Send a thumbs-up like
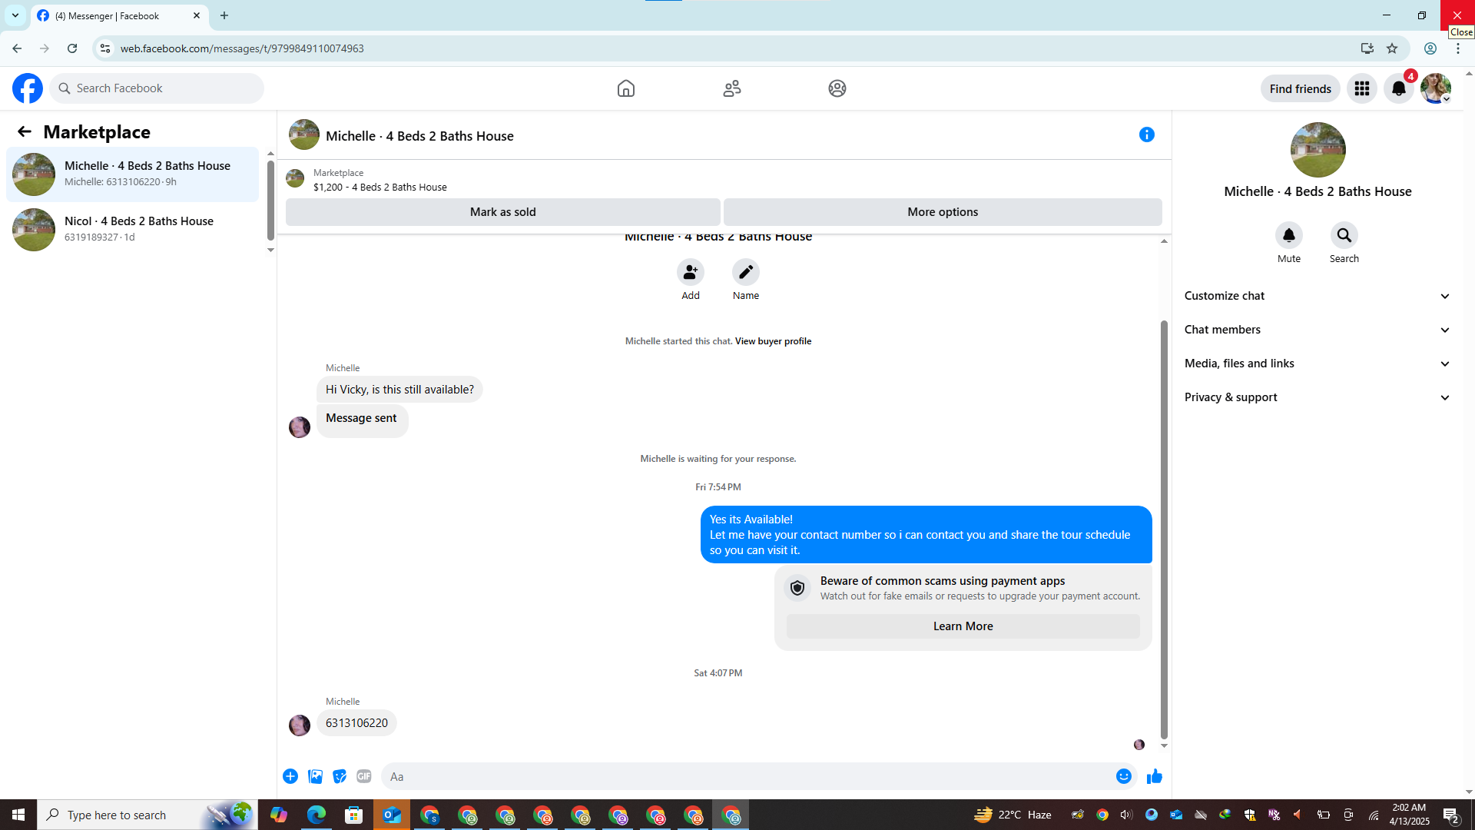Image resolution: width=1475 pixels, height=830 pixels. [1154, 776]
